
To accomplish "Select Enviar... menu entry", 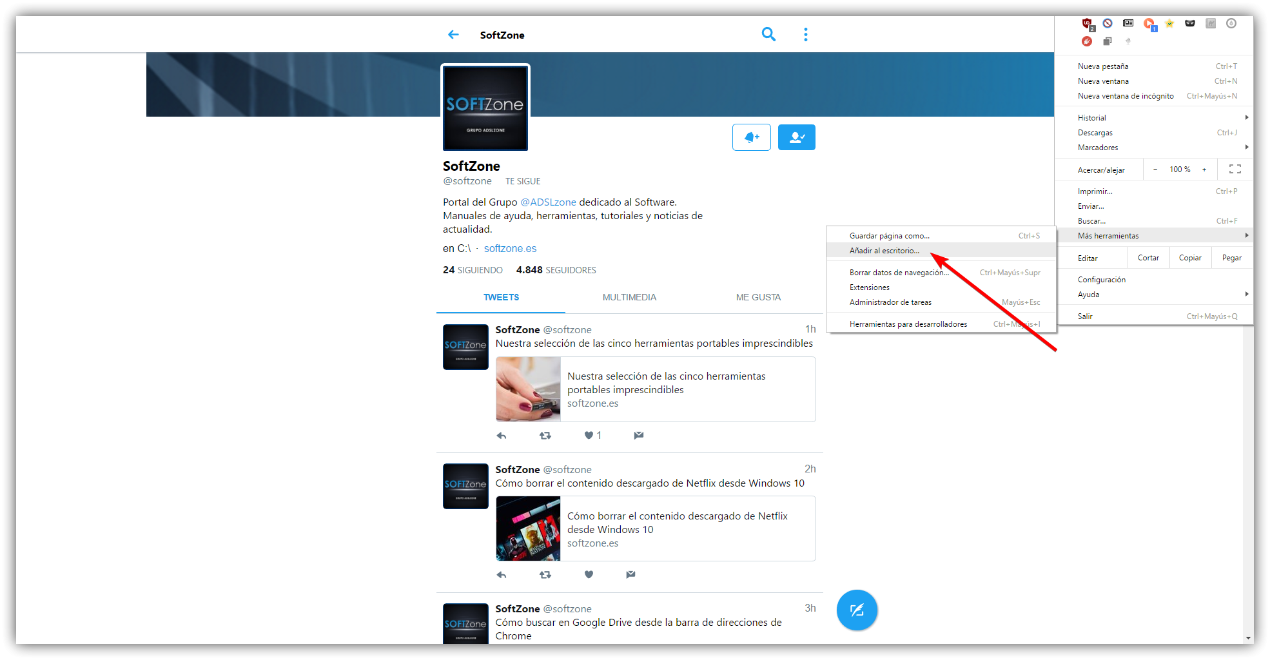I will point(1155,206).
